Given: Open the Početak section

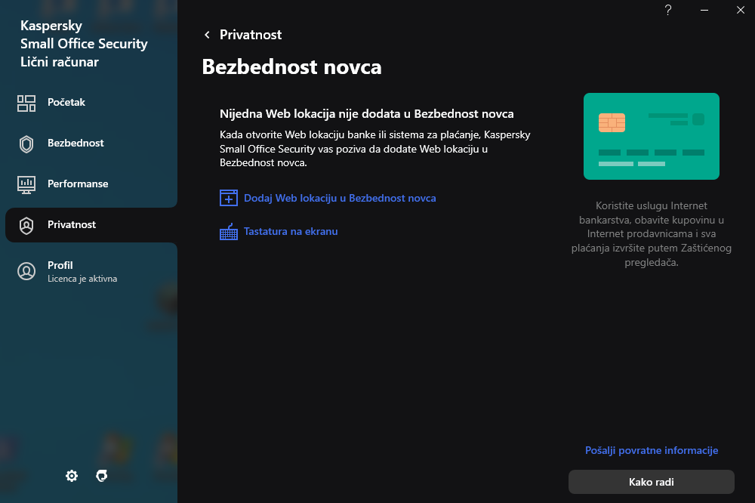Looking at the screenshot, I should tap(91, 103).
